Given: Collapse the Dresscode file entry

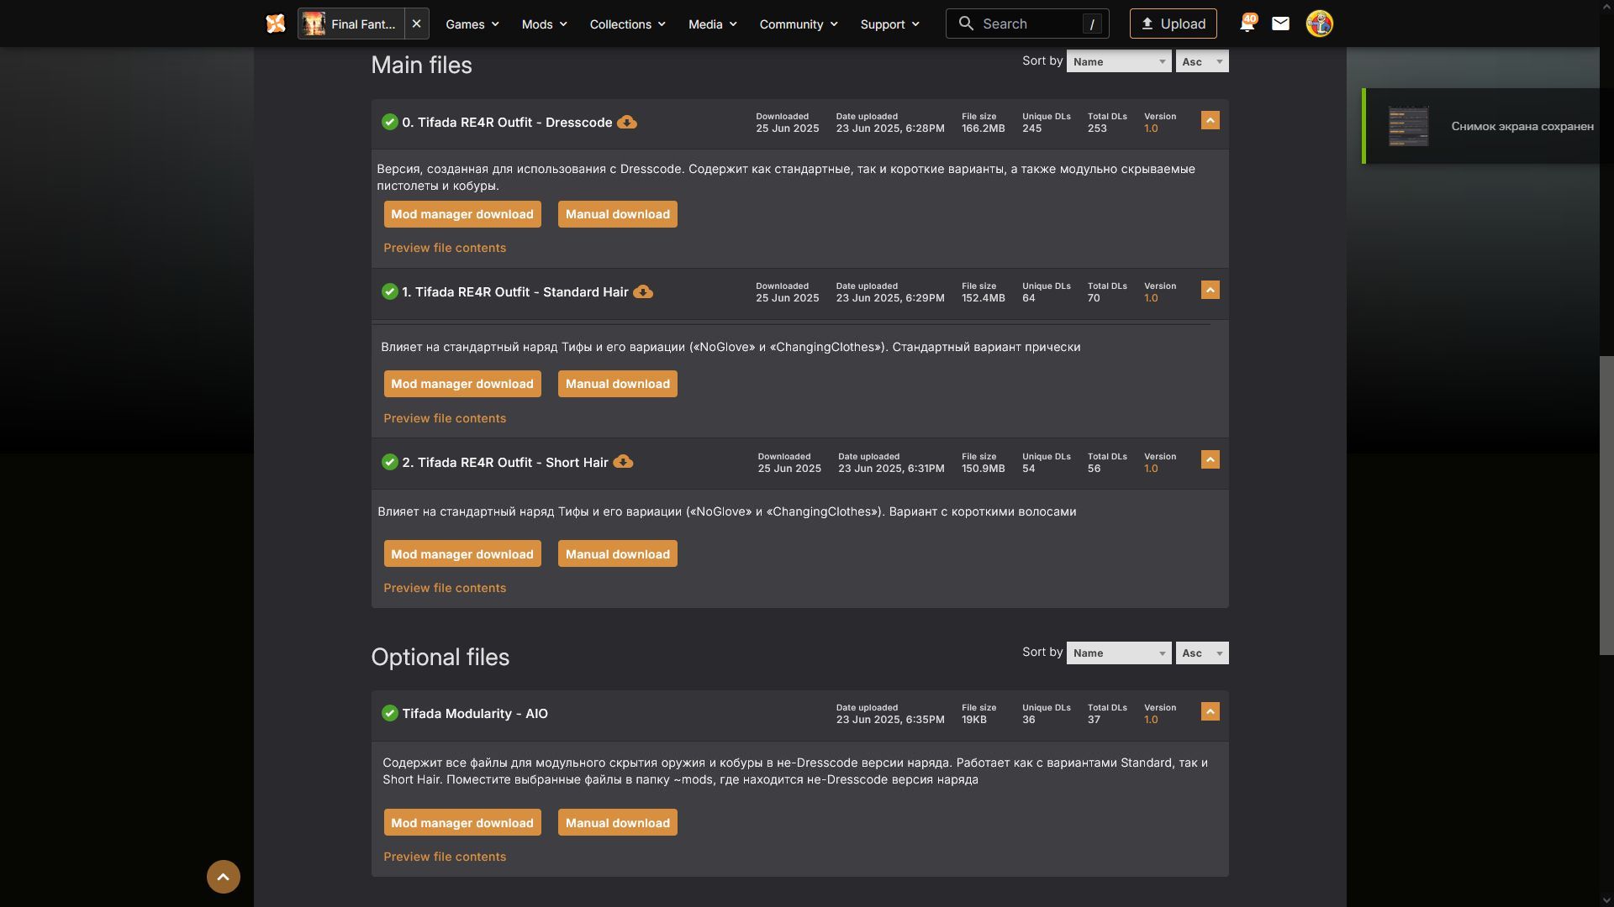Looking at the screenshot, I should 1210,121.
